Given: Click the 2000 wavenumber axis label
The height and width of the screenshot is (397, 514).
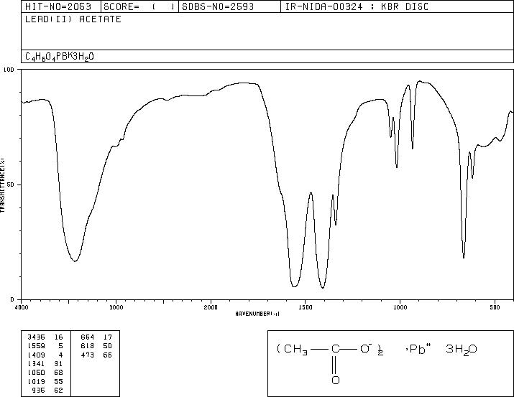Looking at the screenshot, I should pyautogui.click(x=211, y=307).
